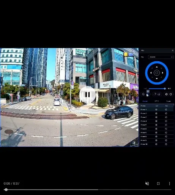The image size is (175, 195).
Task: Switch to the Track tab
Action: click(168, 101)
